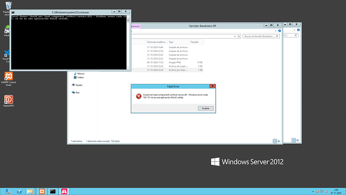346x195 pixels.
Task: Sort by the Tipo column header
Action: (x=179, y=42)
